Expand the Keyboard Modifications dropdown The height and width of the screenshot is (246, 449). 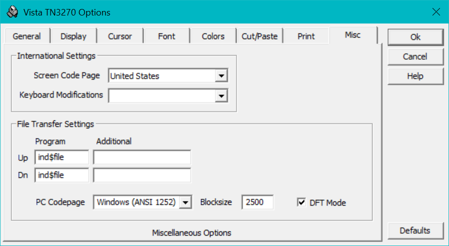tap(220, 95)
